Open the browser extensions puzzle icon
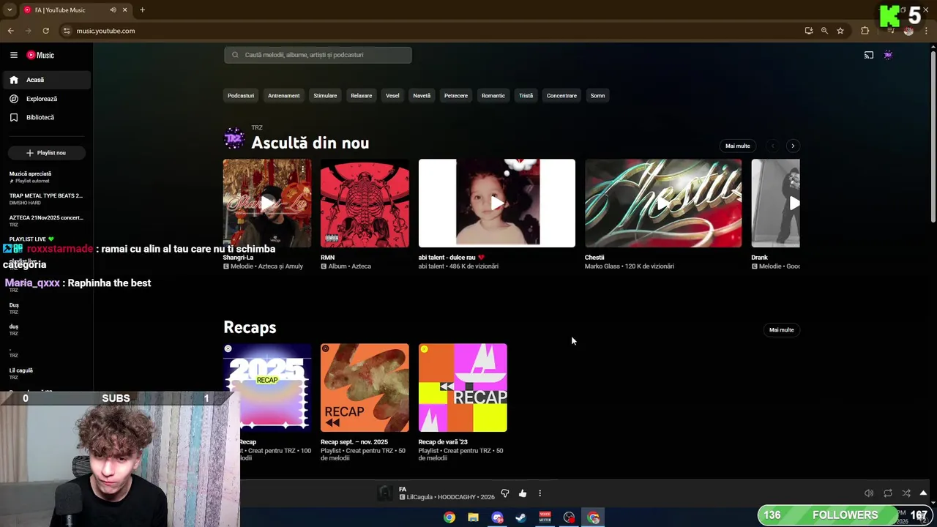Viewport: 937px width, 527px height. [865, 31]
